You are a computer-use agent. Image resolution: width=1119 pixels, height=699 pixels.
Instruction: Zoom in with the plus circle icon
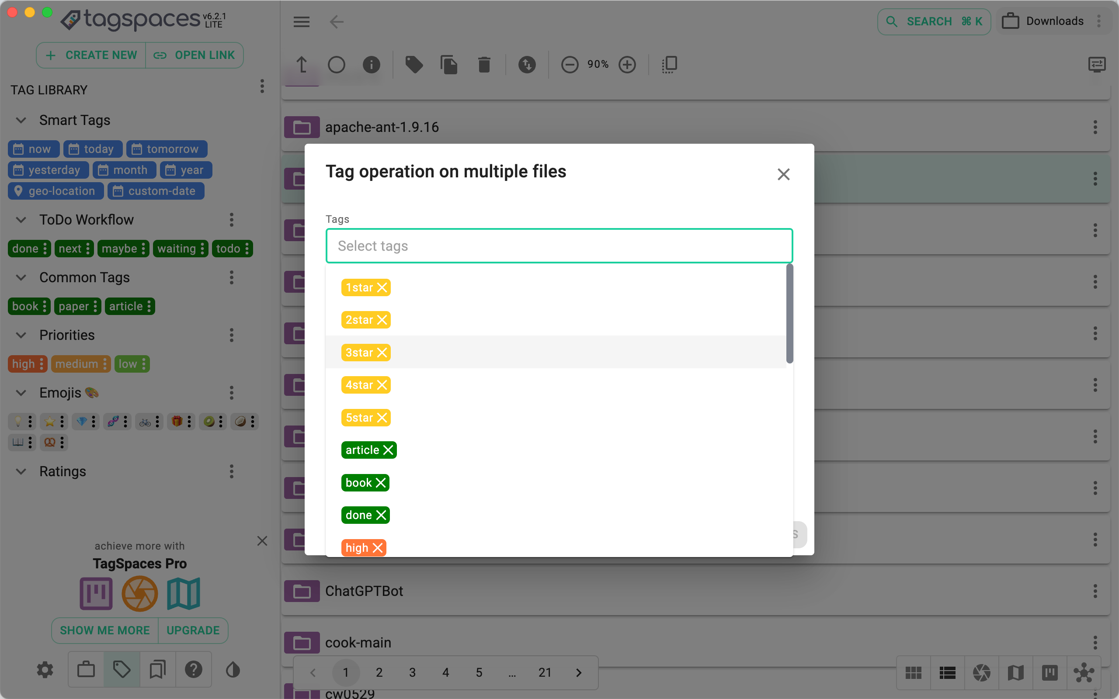pos(627,64)
